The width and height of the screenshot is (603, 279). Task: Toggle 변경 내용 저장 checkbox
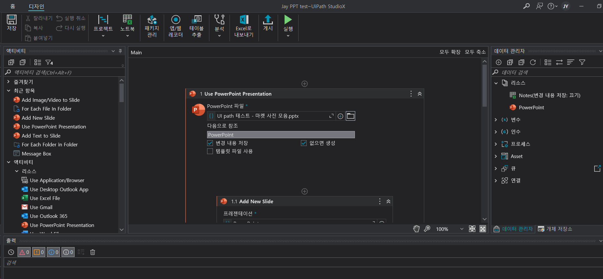[x=210, y=143]
